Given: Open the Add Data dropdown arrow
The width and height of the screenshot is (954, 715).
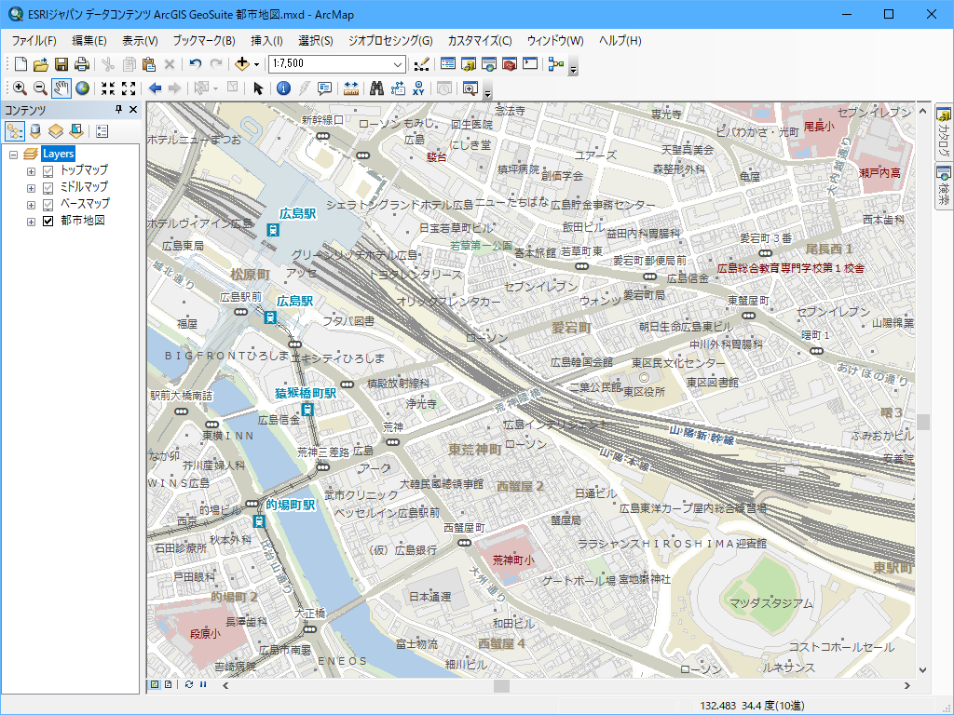Looking at the screenshot, I should click(257, 64).
